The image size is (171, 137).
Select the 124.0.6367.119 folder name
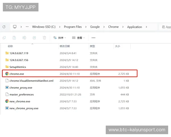(x=19, y=53)
